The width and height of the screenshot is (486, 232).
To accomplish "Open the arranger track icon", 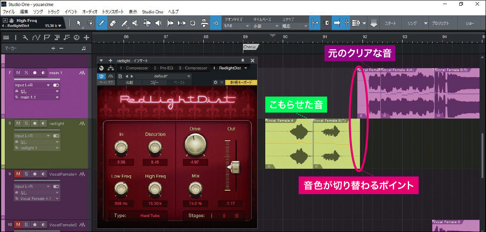I will [57, 38].
